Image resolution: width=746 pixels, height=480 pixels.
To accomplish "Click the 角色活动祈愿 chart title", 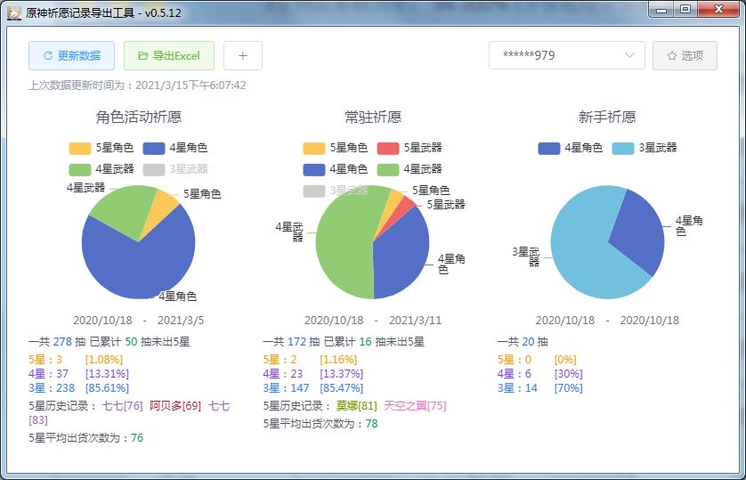I will click(139, 117).
